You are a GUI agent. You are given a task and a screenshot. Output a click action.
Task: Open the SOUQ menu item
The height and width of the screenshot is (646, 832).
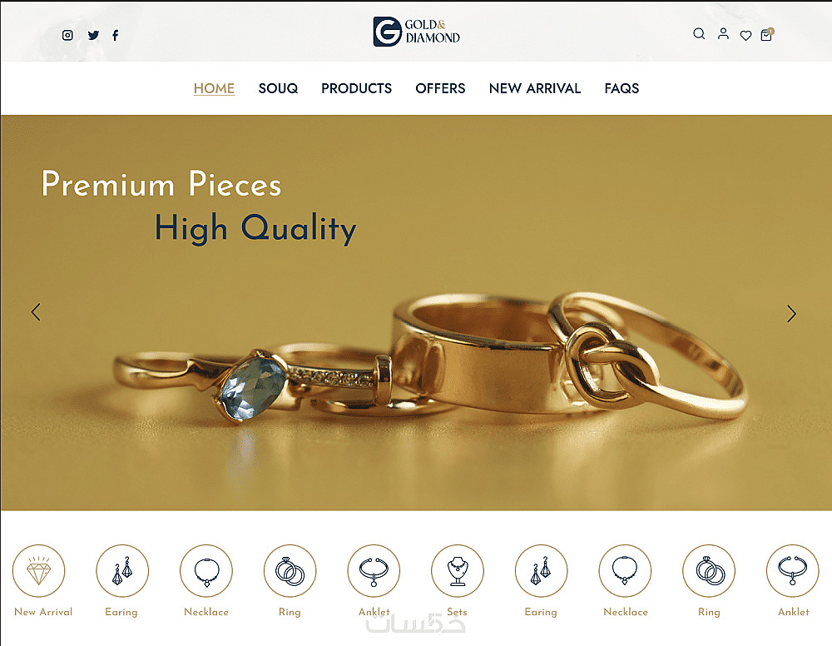pyautogui.click(x=278, y=88)
